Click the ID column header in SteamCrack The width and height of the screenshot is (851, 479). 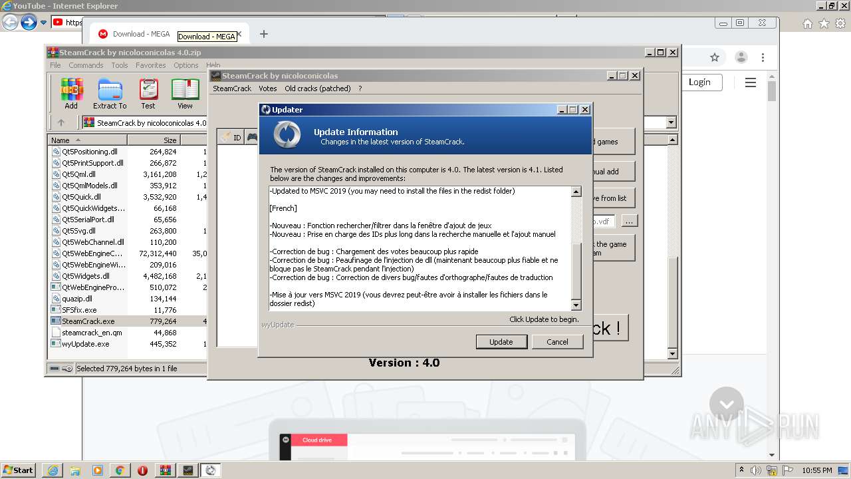coord(231,138)
